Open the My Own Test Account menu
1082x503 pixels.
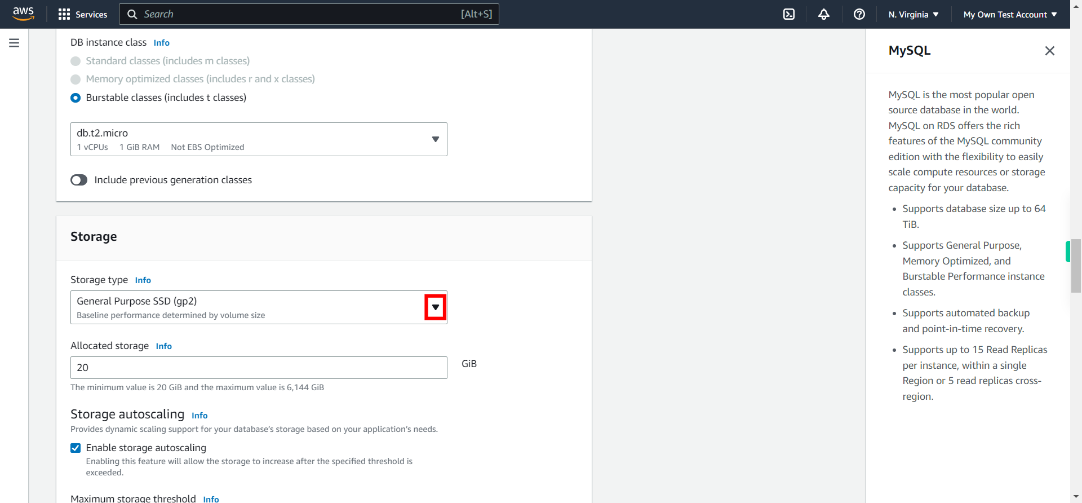pyautogui.click(x=1010, y=15)
